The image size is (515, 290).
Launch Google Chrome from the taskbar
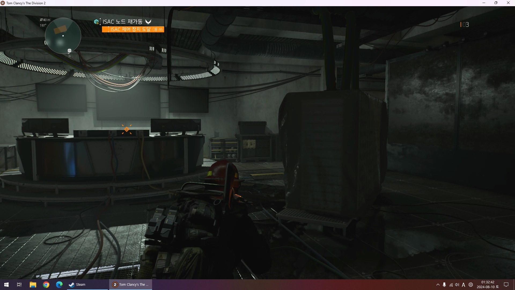[46, 285]
